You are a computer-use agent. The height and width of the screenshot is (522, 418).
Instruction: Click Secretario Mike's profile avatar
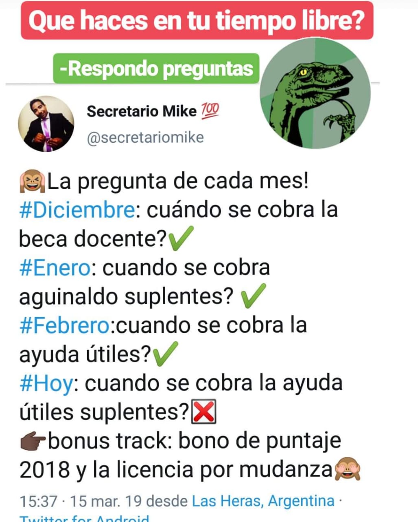tap(46, 124)
